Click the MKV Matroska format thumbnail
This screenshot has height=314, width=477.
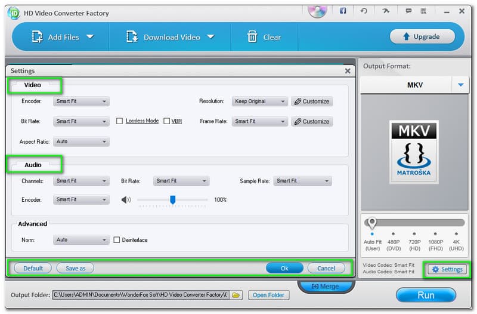pos(414,150)
